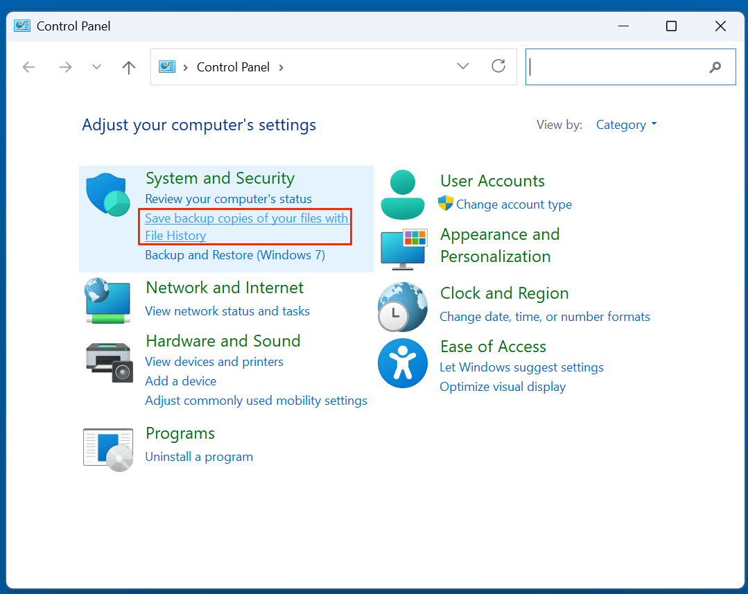Image resolution: width=748 pixels, height=594 pixels.
Task: Click the search magnifier icon
Action: click(x=715, y=67)
